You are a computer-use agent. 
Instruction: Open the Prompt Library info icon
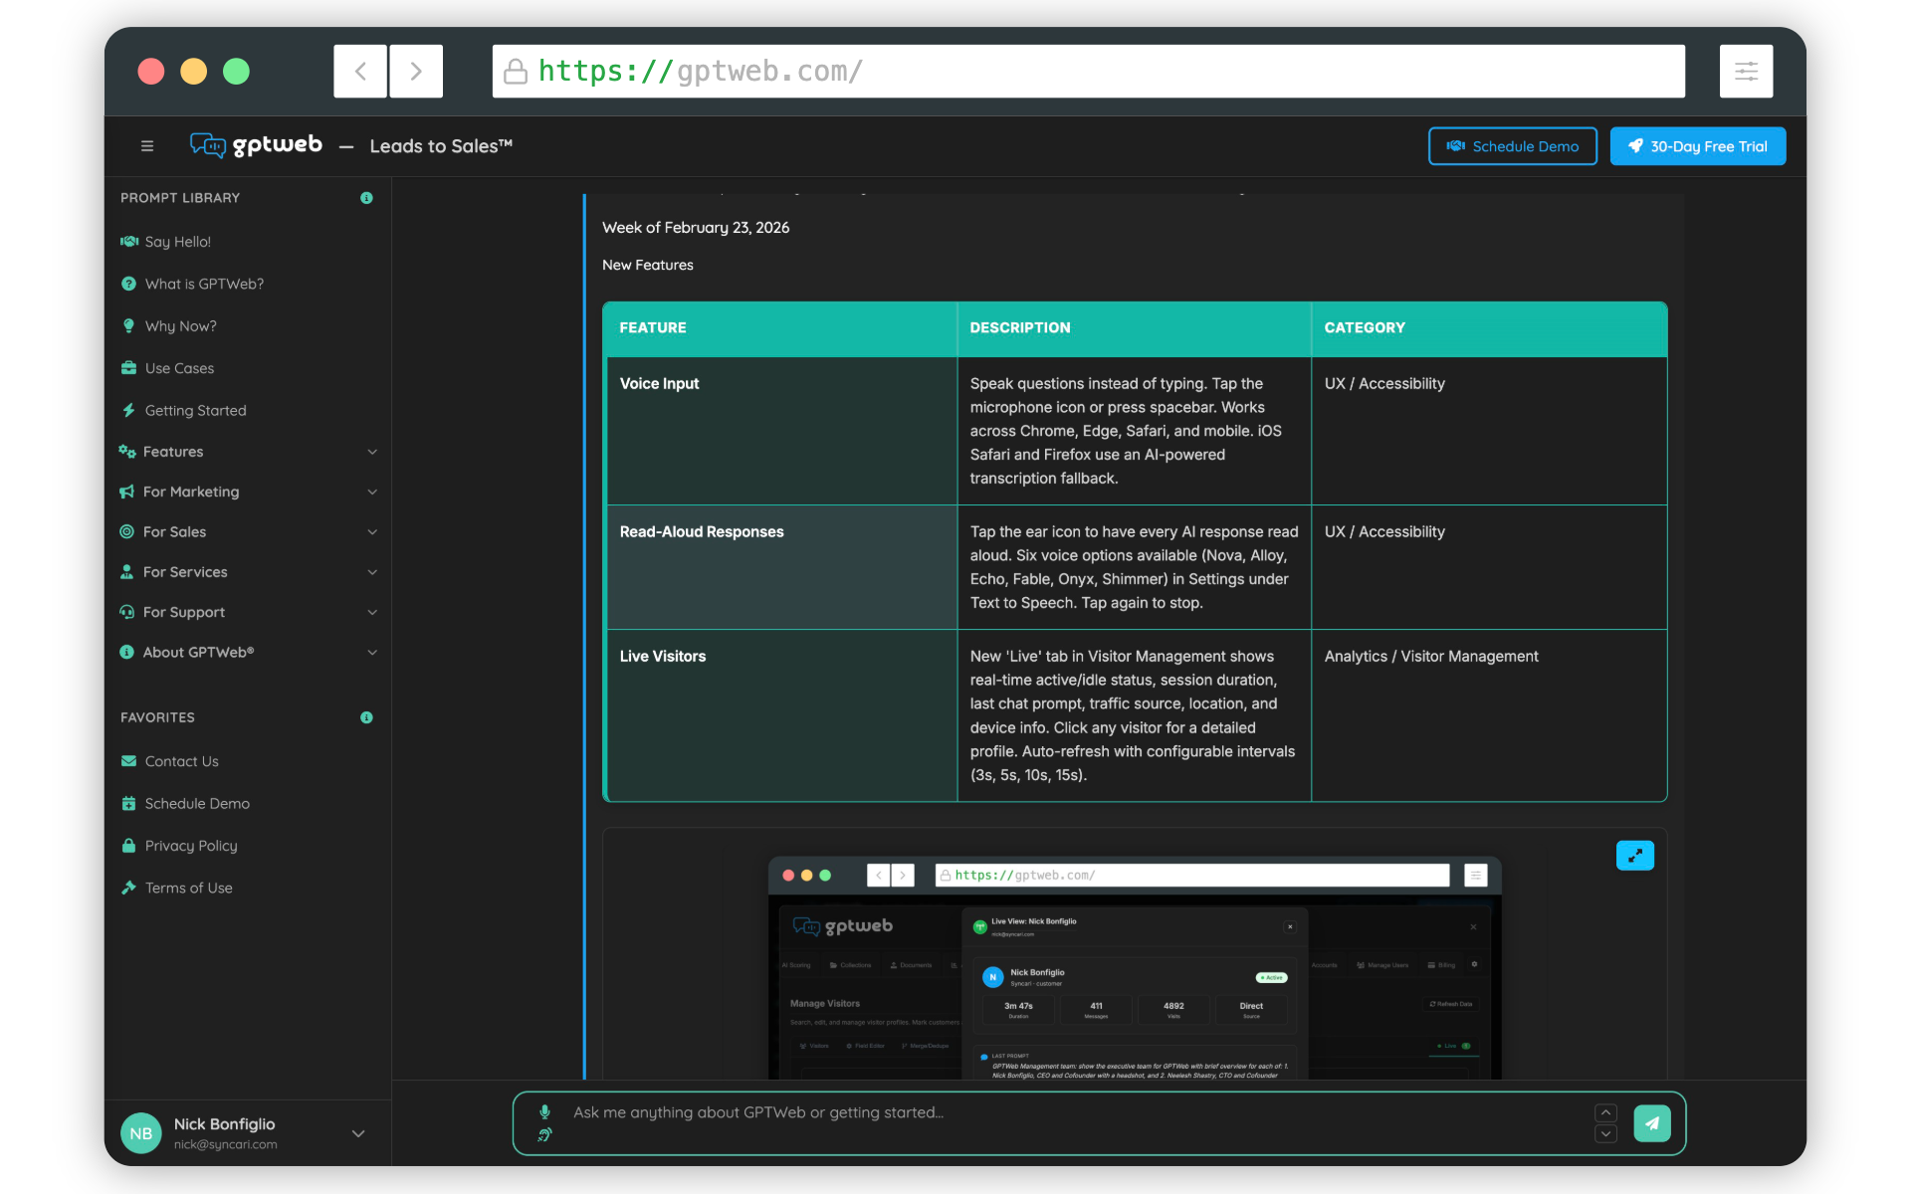point(366,198)
